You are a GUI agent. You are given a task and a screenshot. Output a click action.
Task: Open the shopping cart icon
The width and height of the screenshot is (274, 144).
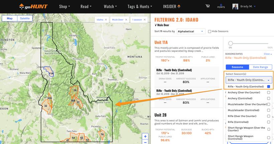(208, 6)
